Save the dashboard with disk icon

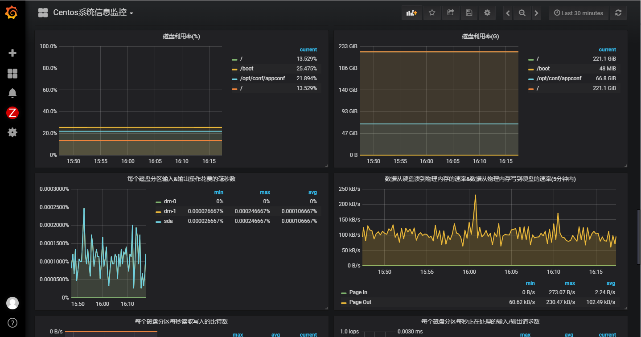point(469,13)
